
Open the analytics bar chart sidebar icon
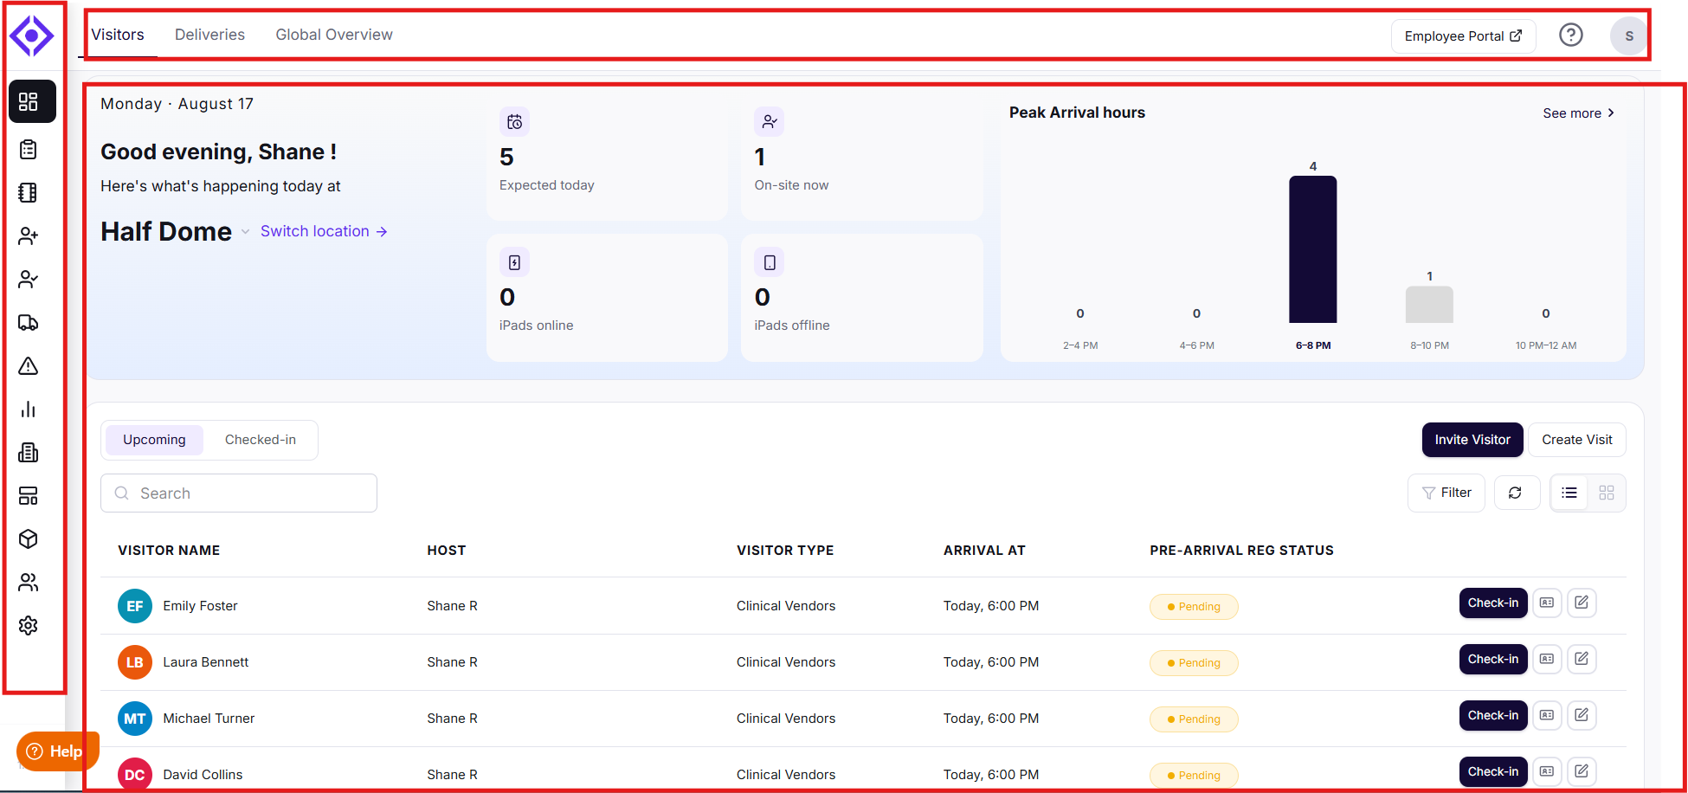[x=29, y=409]
